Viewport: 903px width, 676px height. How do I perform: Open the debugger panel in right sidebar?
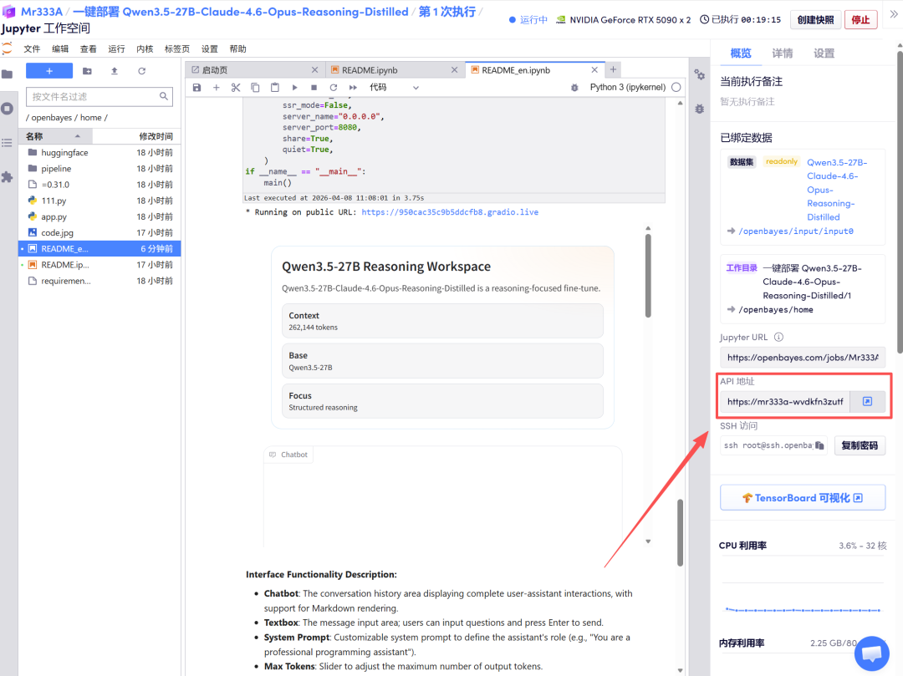click(x=700, y=109)
